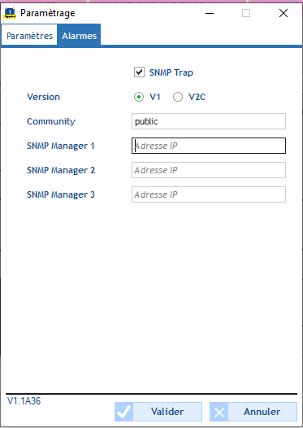Minimize the Paramétrage window
Screen dimensions: 303x428
point(210,13)
